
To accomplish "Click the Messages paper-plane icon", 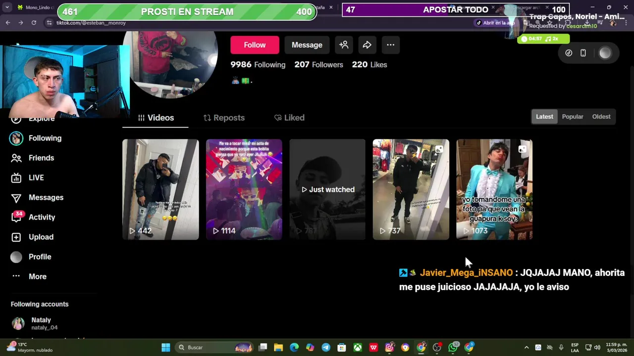I will (16, 198).
